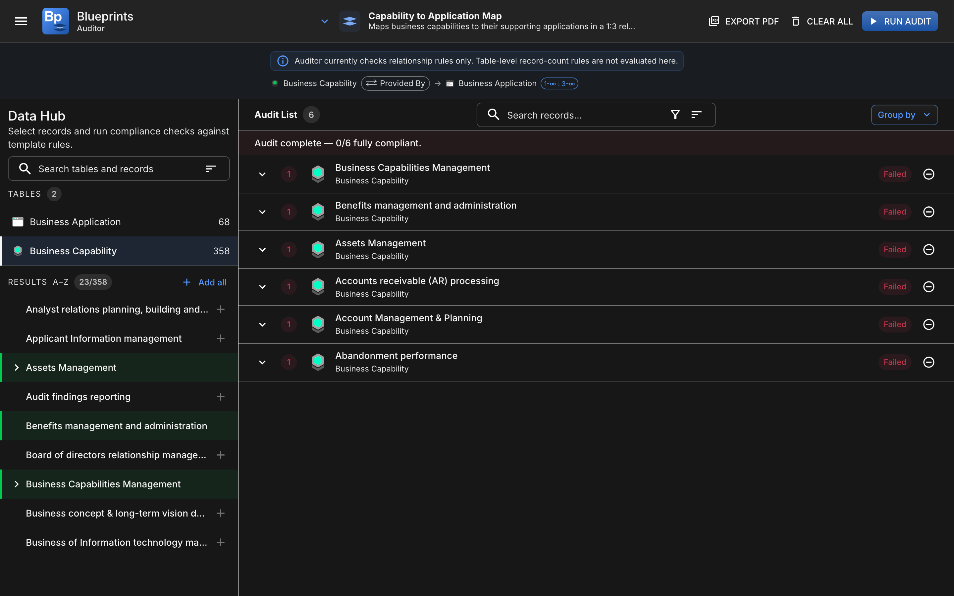Open sort options in Data Hub search

coord(211,169)
